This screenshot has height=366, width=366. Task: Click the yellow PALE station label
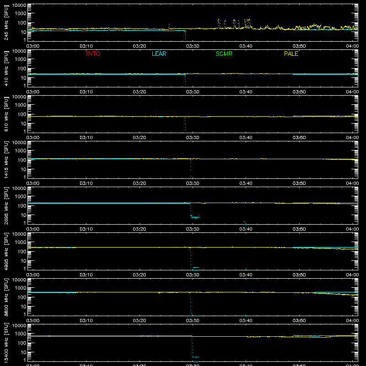point(291,54)
